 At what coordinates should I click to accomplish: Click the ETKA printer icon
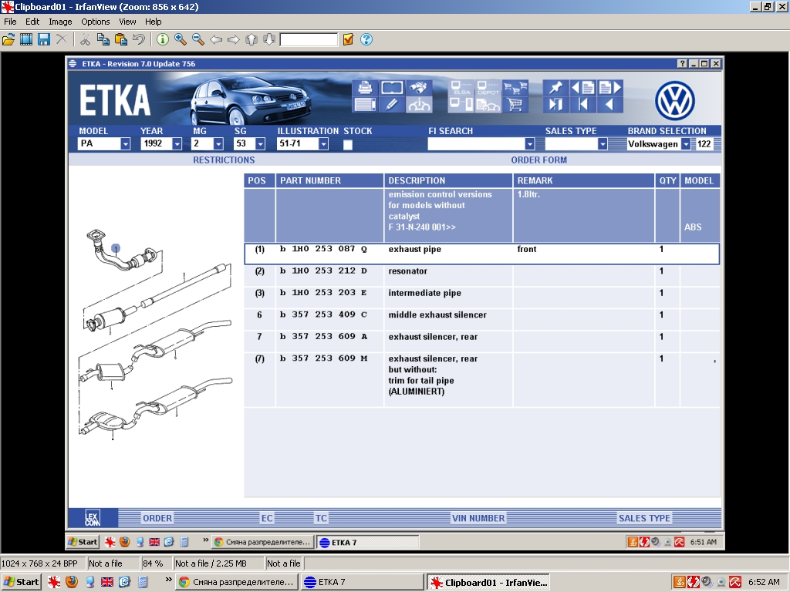click(365, 88)
